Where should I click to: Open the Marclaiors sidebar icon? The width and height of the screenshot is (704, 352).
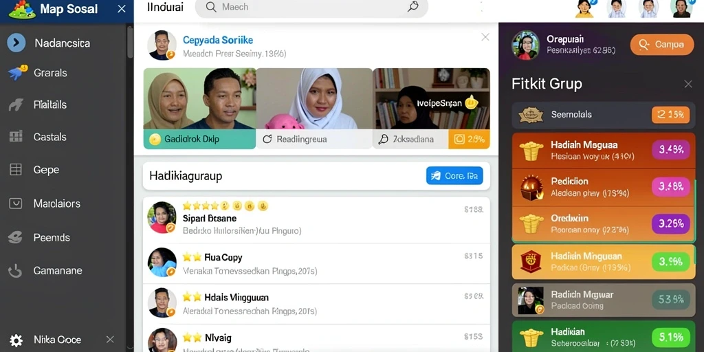pyautogui.click(x=16, y=203)
